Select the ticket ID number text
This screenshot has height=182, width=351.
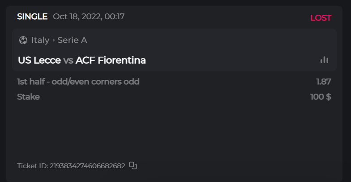pyautogui.click(x=87, y=166)
